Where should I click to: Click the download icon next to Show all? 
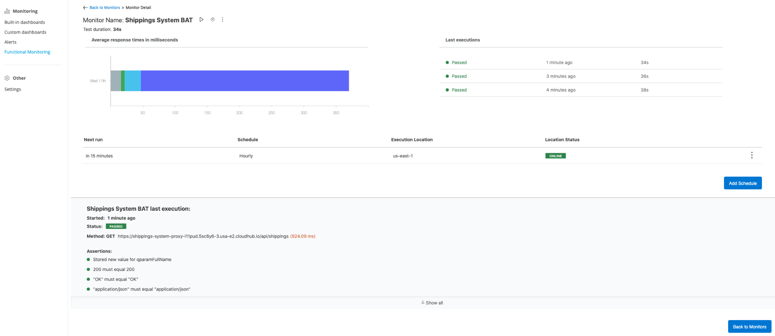tap(423, 302)
